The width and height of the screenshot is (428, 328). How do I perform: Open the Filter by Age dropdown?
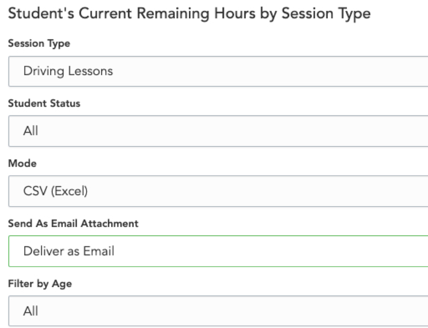pyautogui.click(x=218, y=311)
